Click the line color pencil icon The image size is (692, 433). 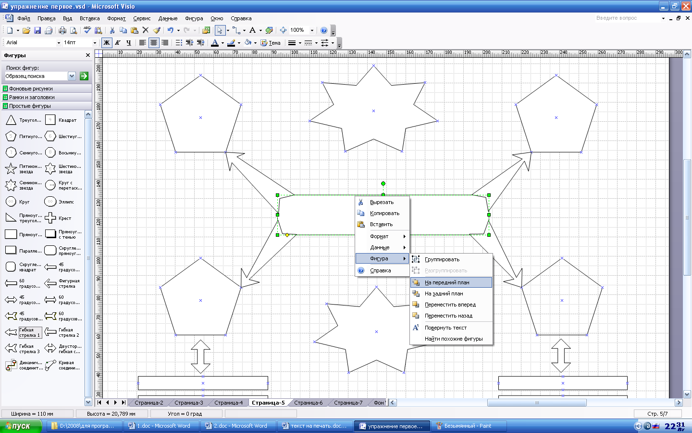tap(231, 43)
